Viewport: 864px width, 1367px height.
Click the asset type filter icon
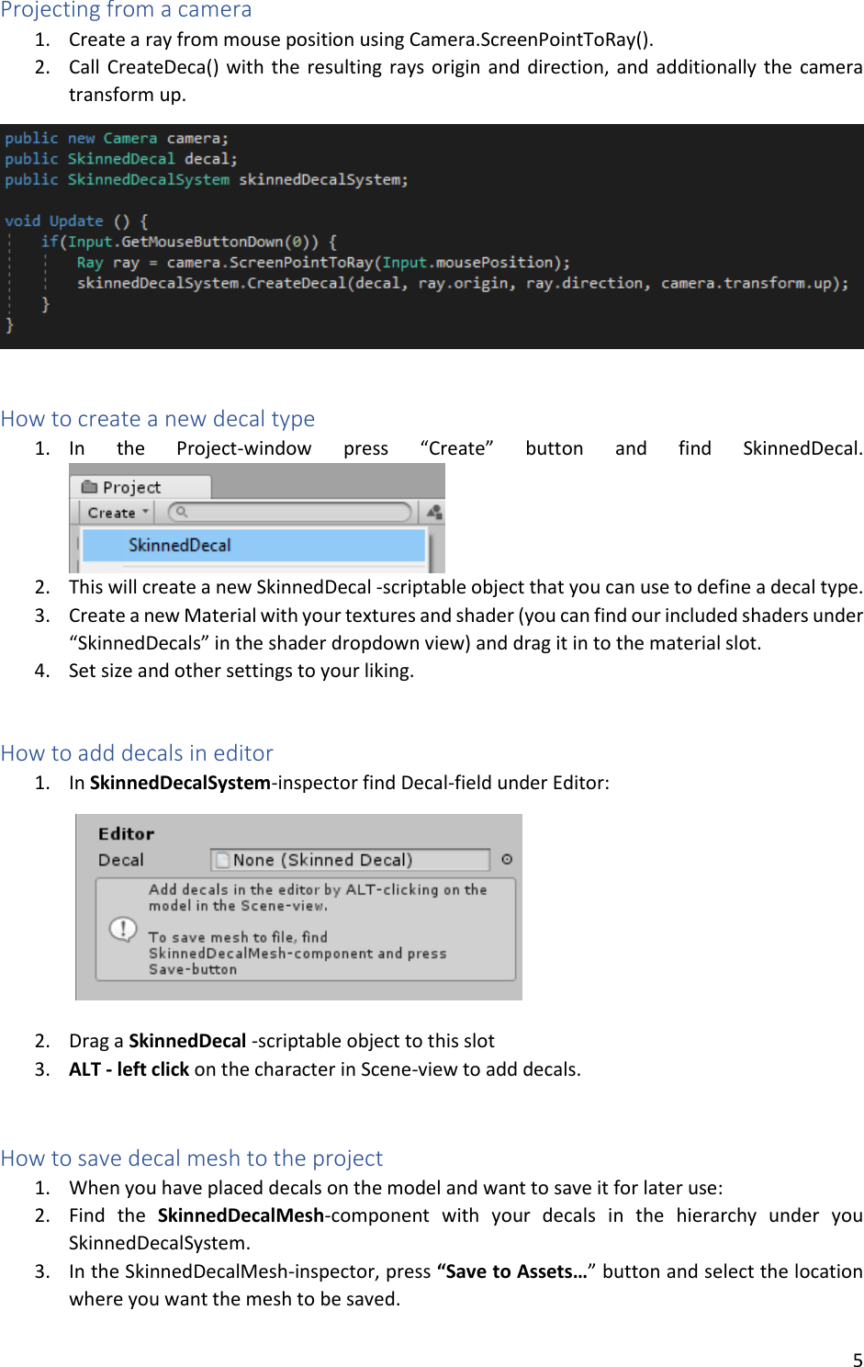(434, 512)
